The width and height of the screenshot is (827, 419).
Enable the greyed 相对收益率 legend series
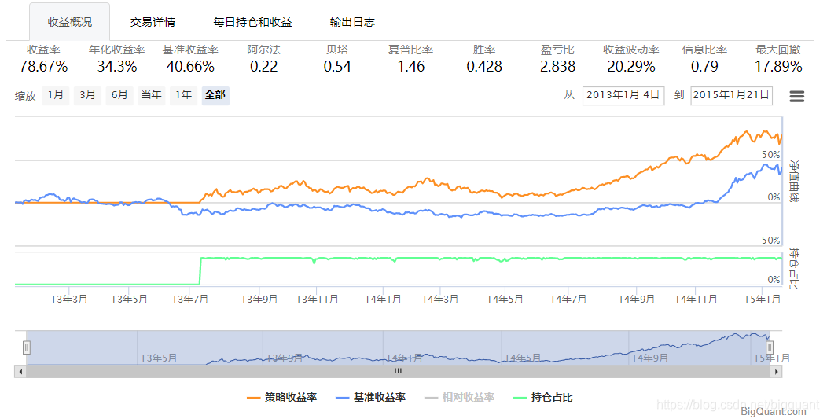459,397
